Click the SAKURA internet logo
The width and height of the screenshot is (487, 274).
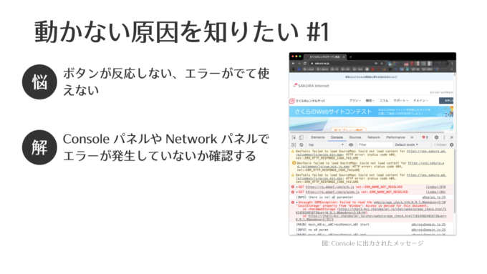[311, 85]
